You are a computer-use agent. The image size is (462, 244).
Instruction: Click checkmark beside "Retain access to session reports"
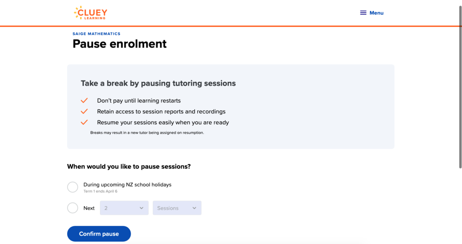pos(84,111)
